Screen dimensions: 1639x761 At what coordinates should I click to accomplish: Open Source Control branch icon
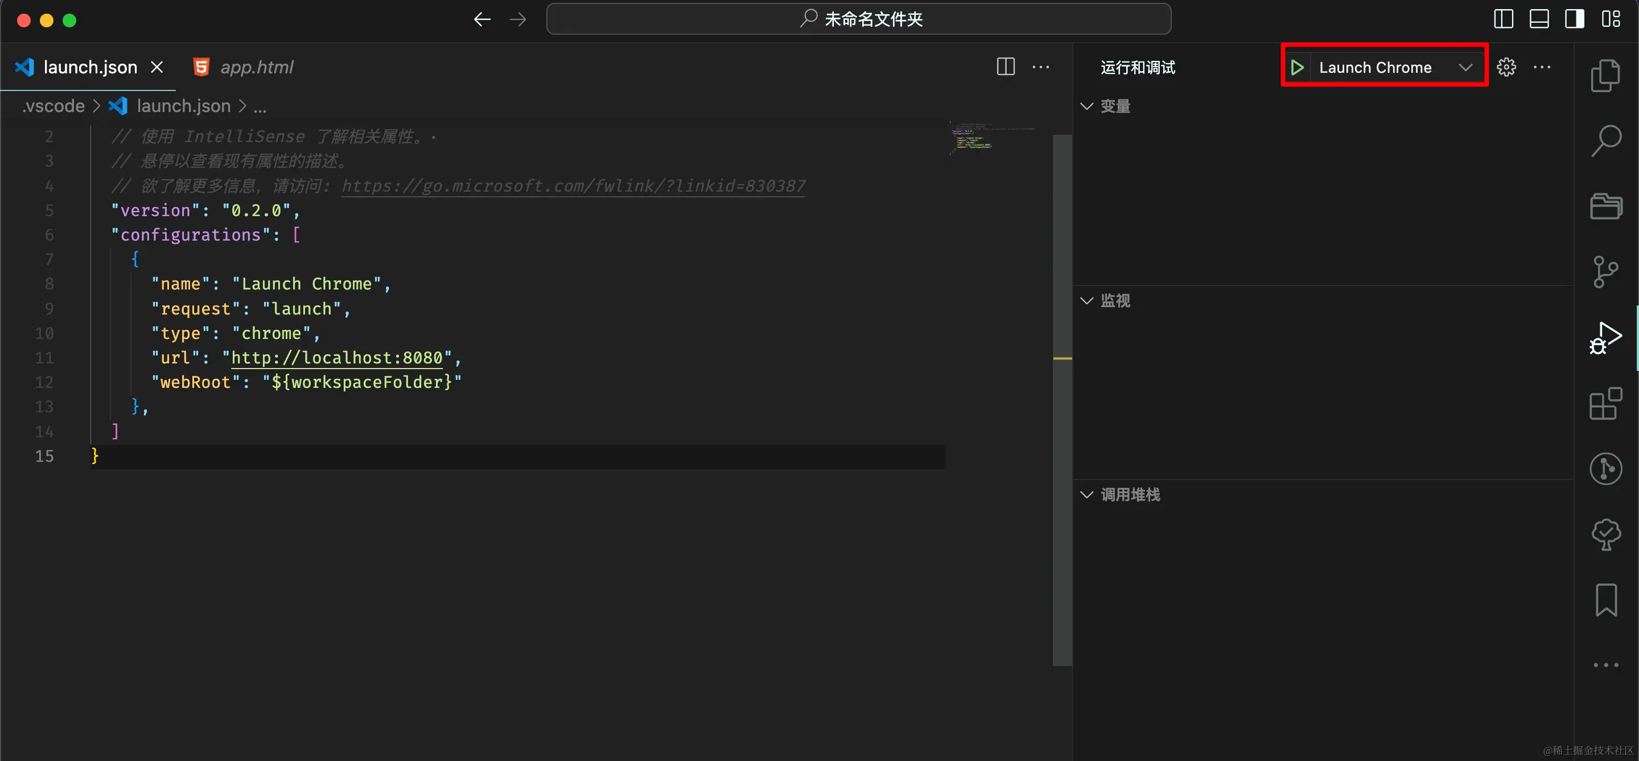click(x=1605, y=271)
